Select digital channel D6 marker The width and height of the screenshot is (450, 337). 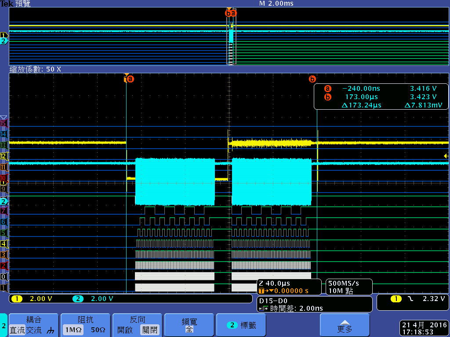(4, 222)
